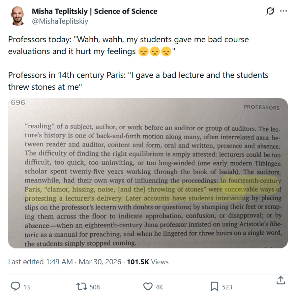Bookmark this post with bookmark icon

point(215,286)
